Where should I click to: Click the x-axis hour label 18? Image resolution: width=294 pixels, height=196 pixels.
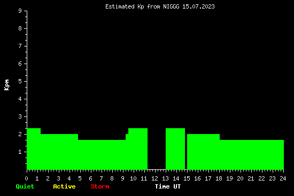click(219, 178)
